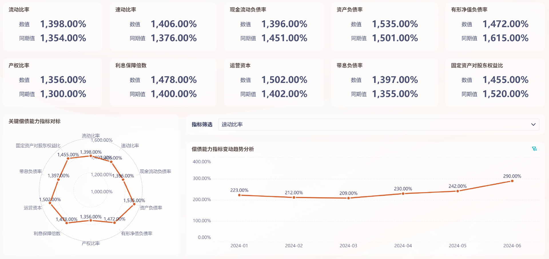Viewport: 549px width, 259px height.
Task: Click the chevron arrow in 指标筛选 selector
Action: coord(533,124)
